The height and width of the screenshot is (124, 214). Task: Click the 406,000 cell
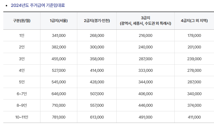coord(146,94)
